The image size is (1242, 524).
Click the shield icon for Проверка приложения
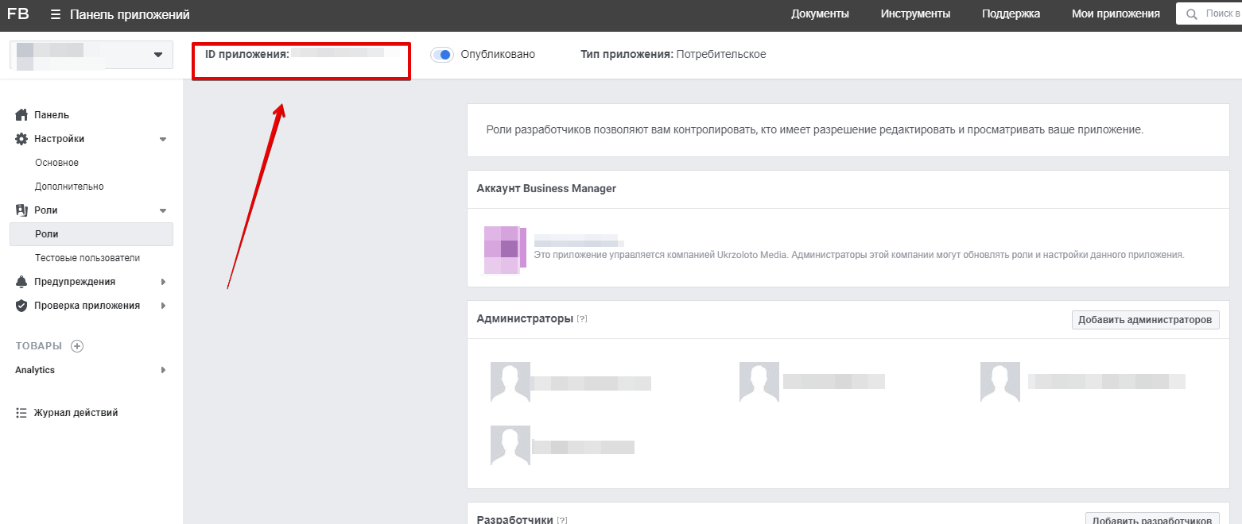click(22, 306)
